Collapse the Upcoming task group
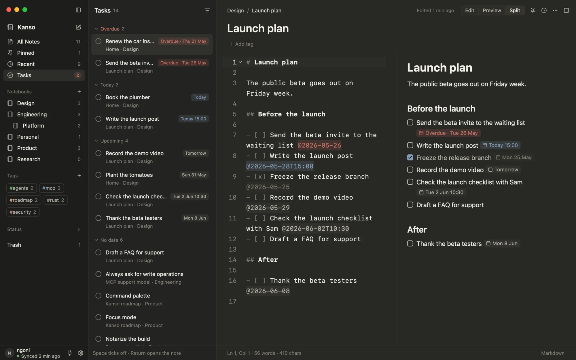This screenshot has width=576, height=360. point(96,141)
